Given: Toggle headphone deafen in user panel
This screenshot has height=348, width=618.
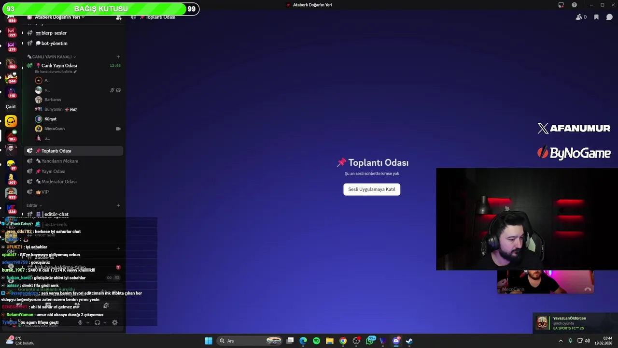Looking at the screenshot, I should click(97, 322).
